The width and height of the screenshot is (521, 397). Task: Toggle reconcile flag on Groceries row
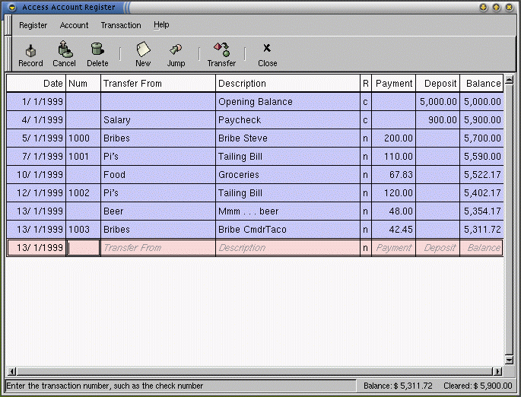click(x=366, y=175)
